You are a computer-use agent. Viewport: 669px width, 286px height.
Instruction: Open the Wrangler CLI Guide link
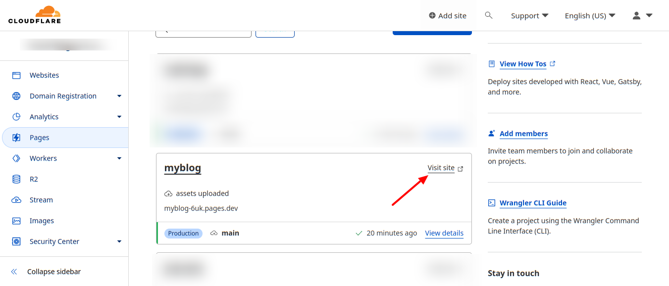533,203
